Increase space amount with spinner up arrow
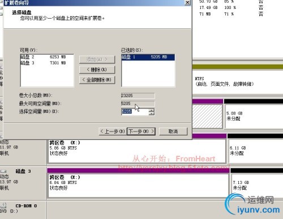Viewport: 283px width, 219px height. point(152,110)
